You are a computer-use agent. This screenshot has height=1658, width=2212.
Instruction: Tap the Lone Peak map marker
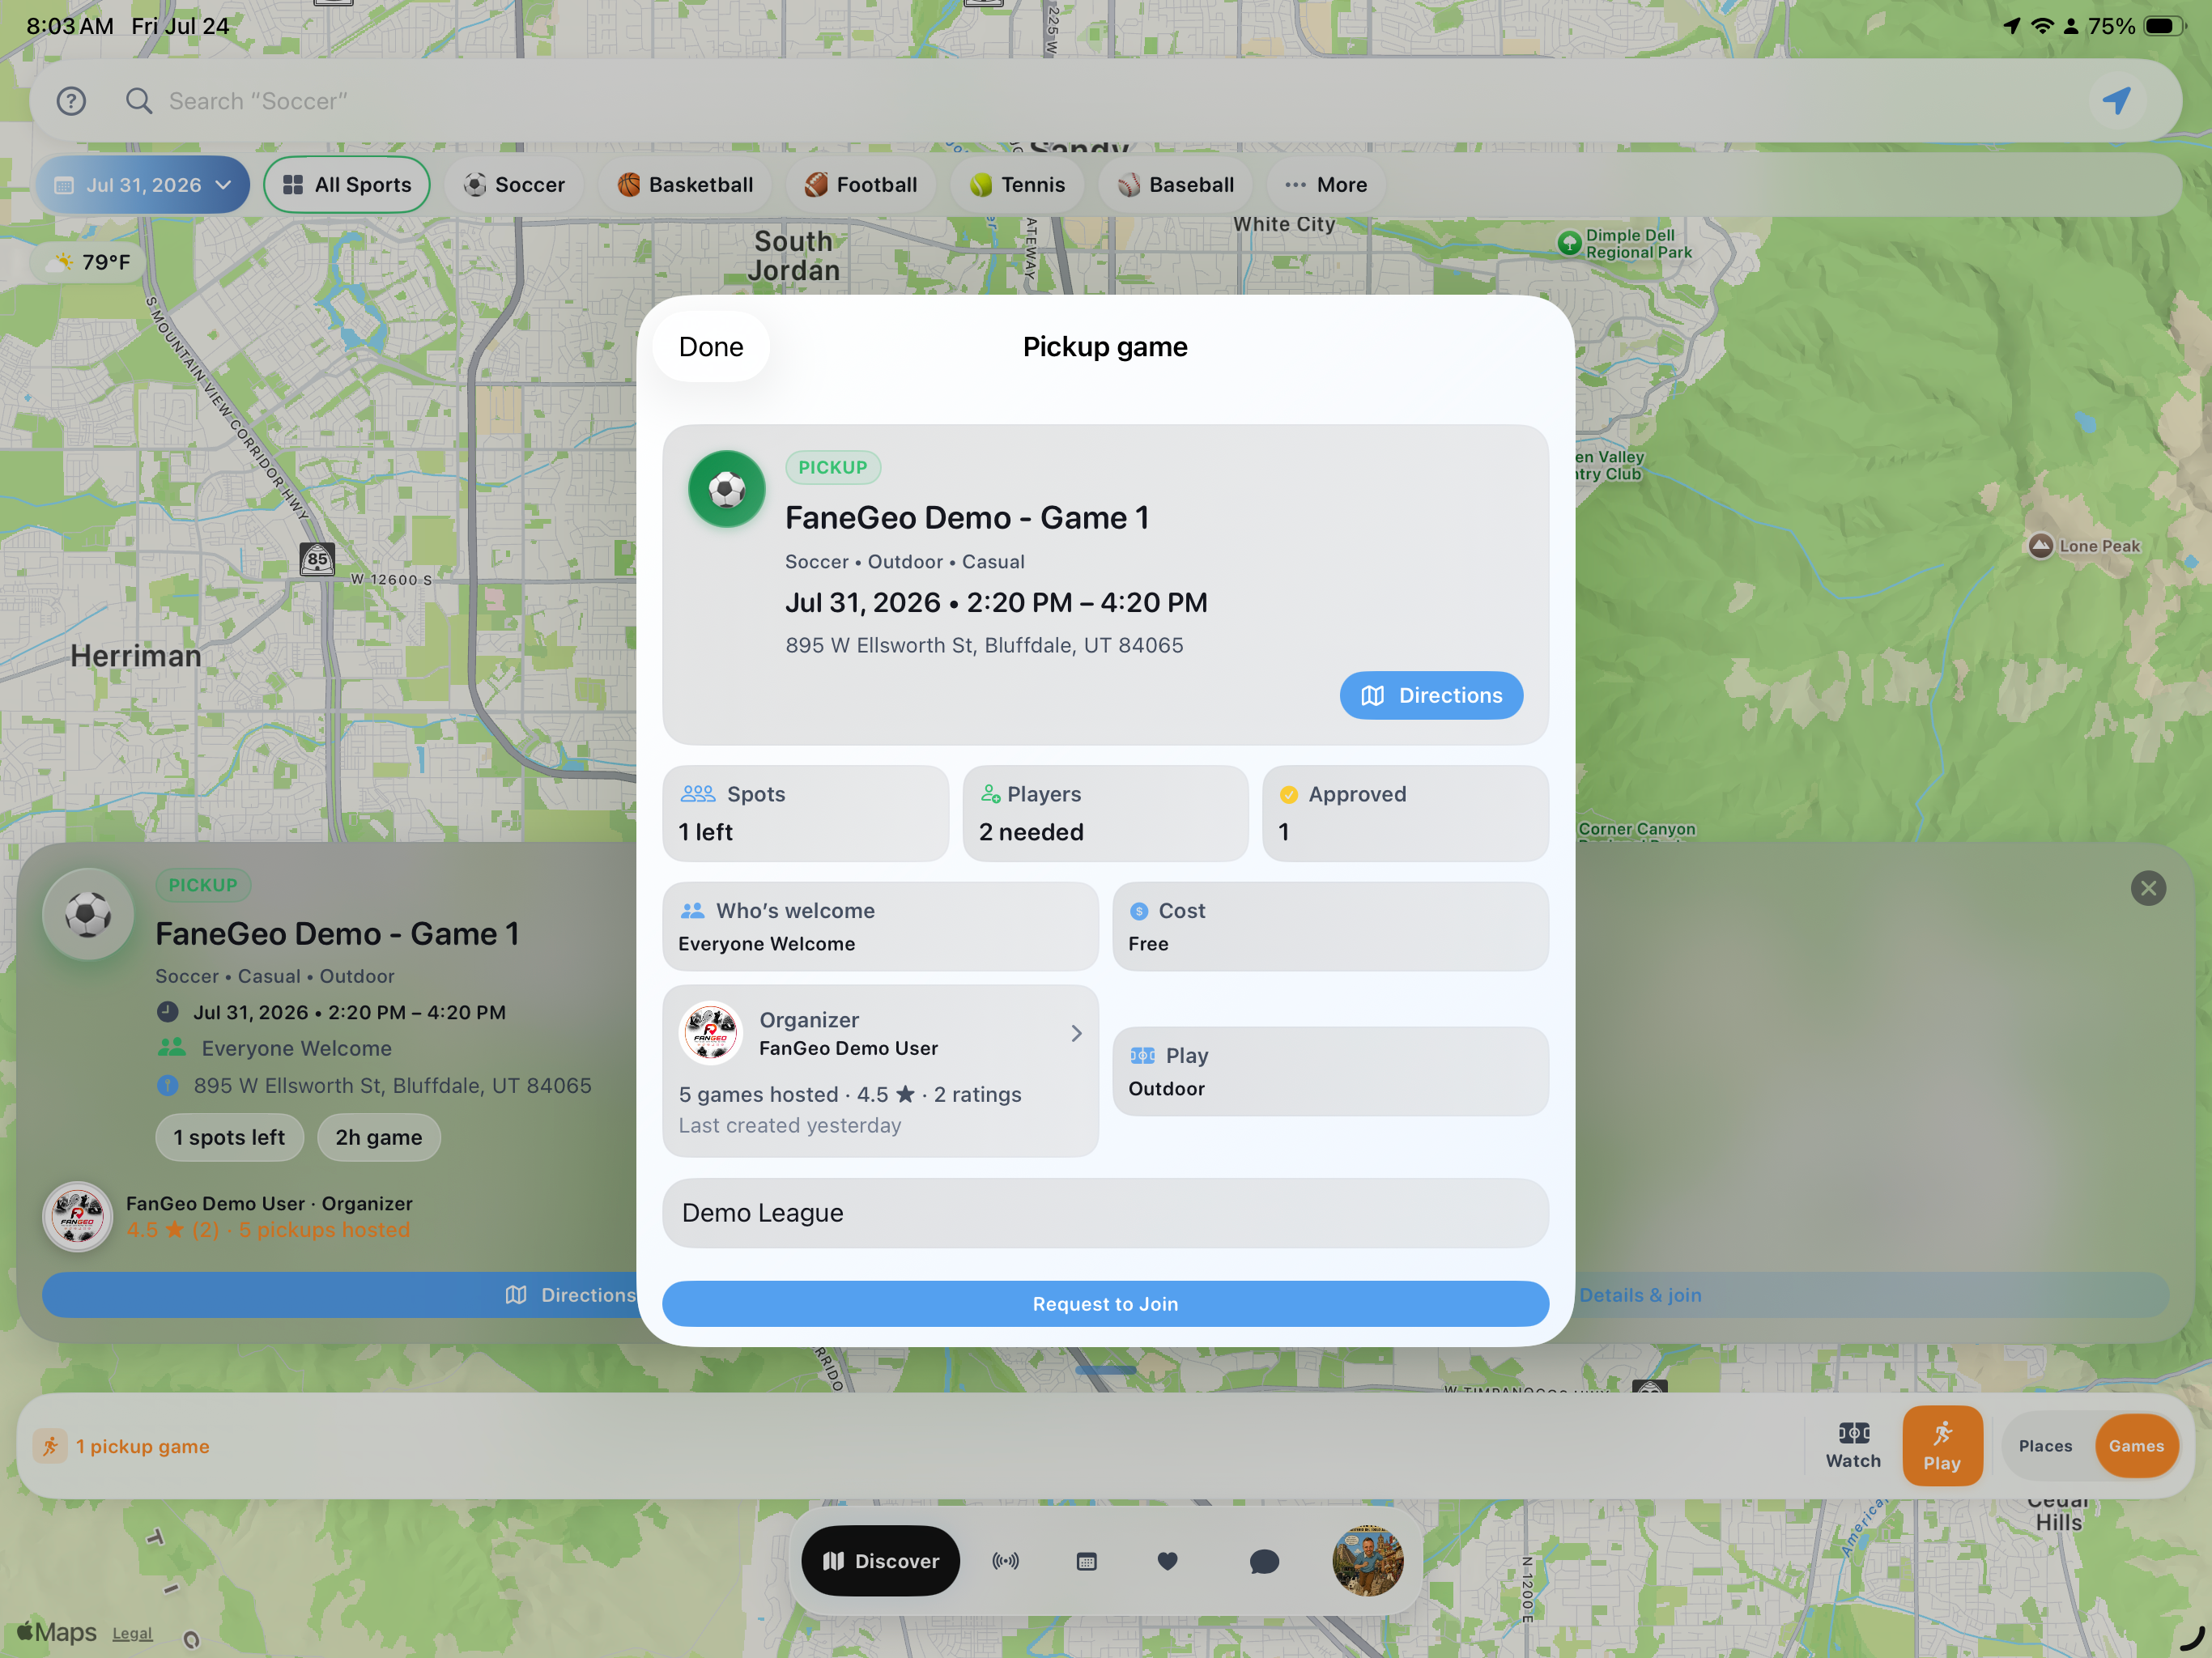pos(2040,546)
